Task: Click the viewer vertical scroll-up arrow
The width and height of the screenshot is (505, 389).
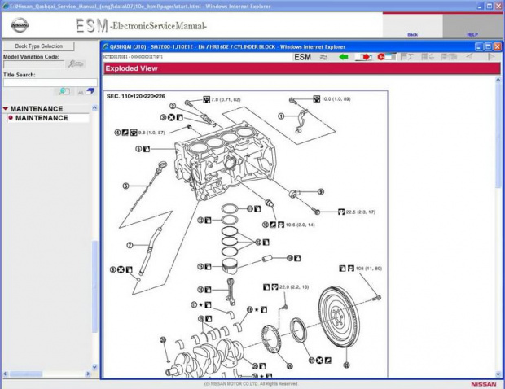Action: [x=498, y=80]
